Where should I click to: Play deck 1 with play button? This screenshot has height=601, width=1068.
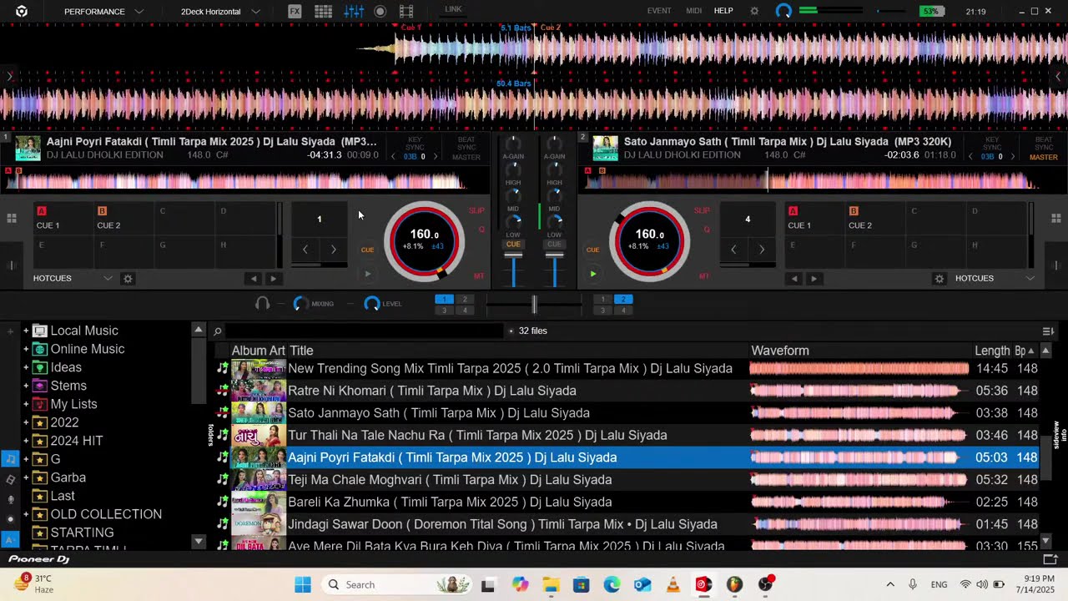tap(367, 274)
